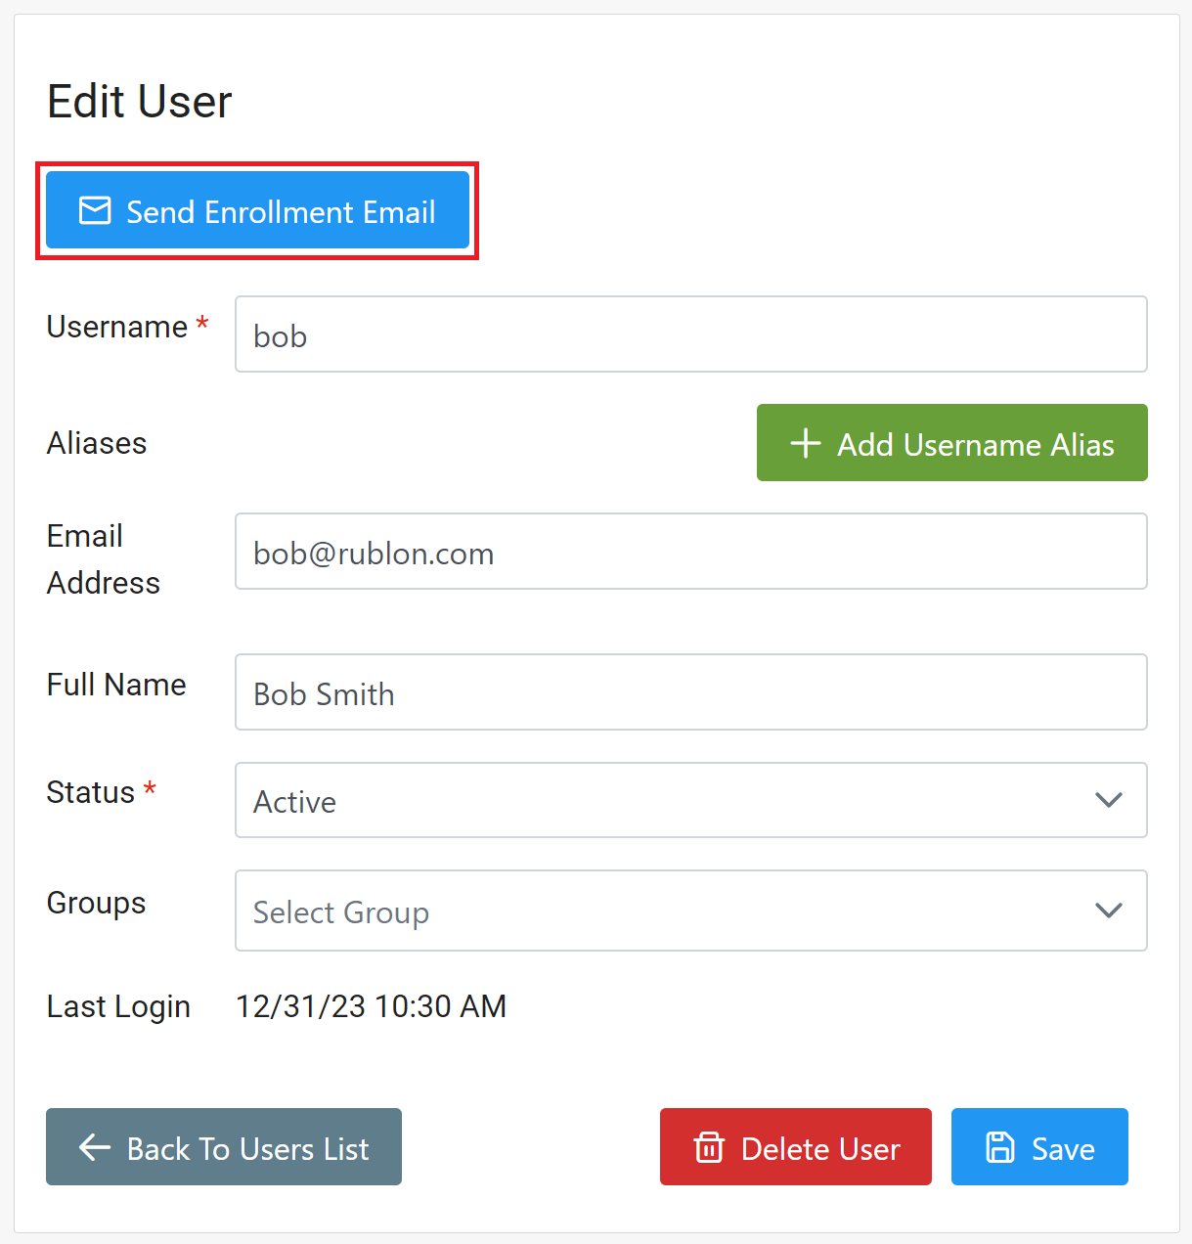The image size is (1192, 1244).
Task: Click the Edit User heading
Action: pyautogui.click(x=140, y=102)
